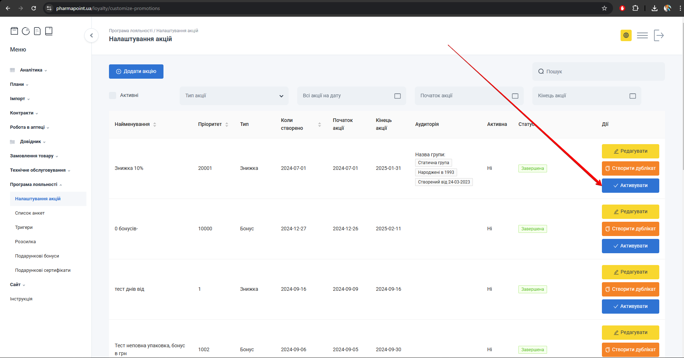Click the book icon in sidebar header
Viewport: 684px width, 358px height.
tap(49, 31)
